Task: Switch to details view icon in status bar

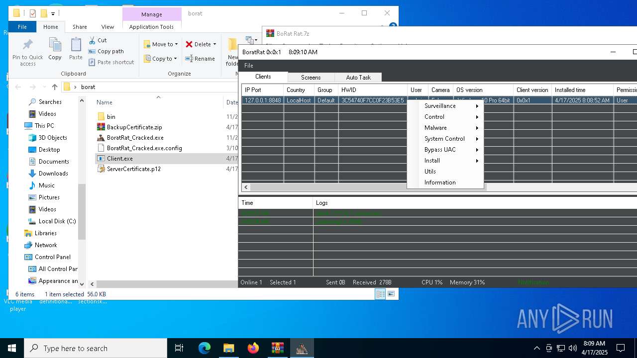Action: tap(380, 294)
